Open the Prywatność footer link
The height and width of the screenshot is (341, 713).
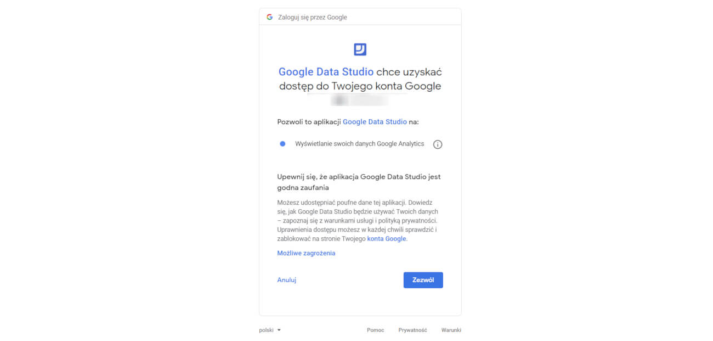412,330
